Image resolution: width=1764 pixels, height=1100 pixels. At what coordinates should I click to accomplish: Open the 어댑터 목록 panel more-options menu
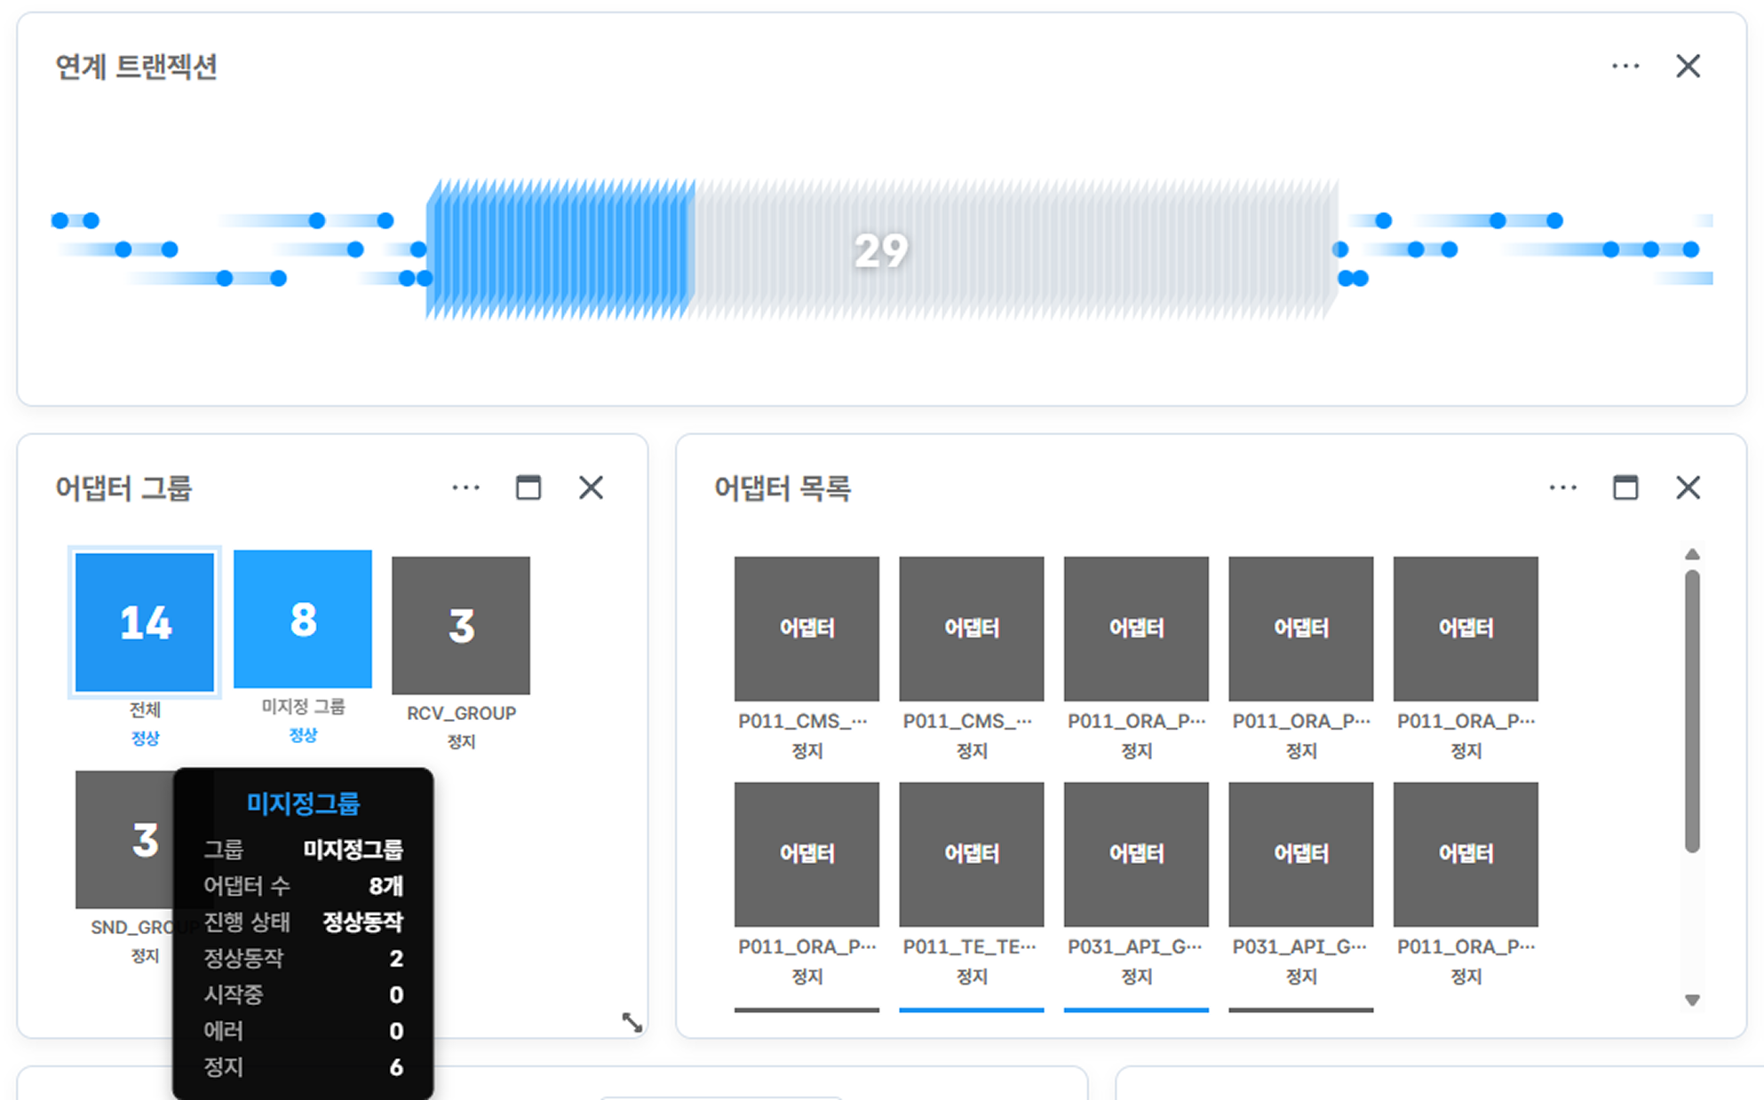pyautogui.click(x=1562, y=487)
